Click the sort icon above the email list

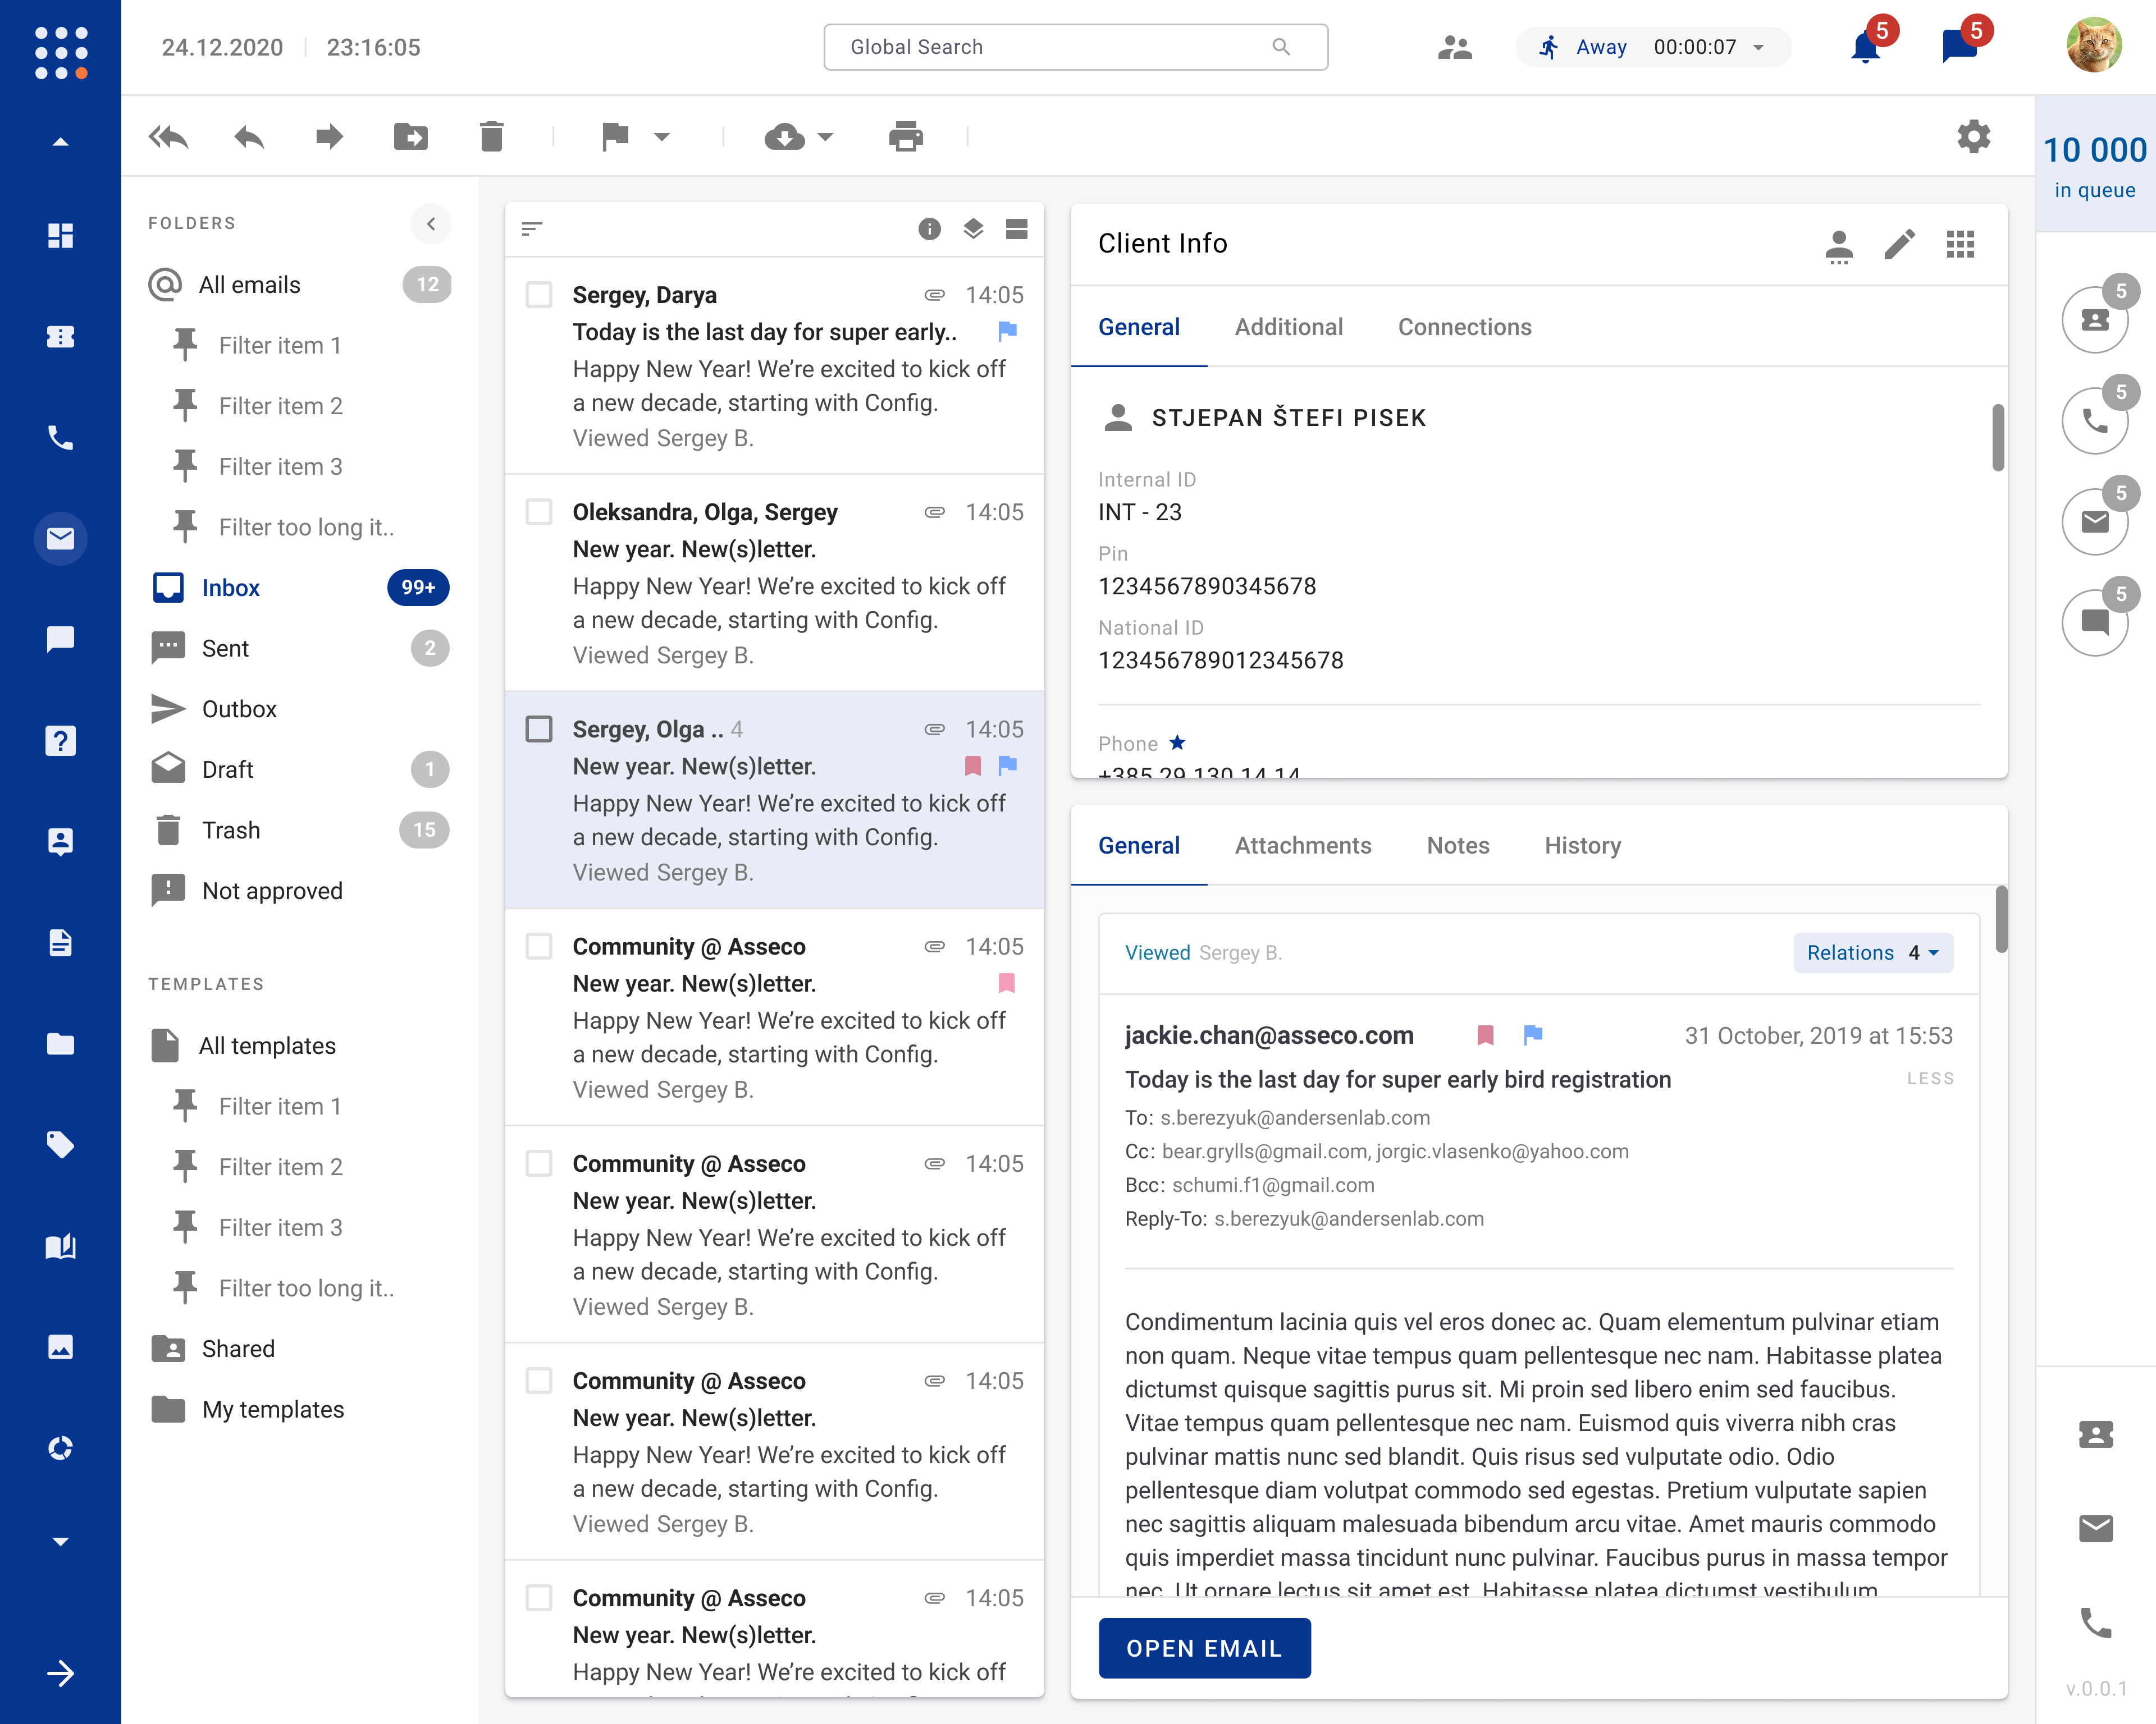(x=532, y=229)
